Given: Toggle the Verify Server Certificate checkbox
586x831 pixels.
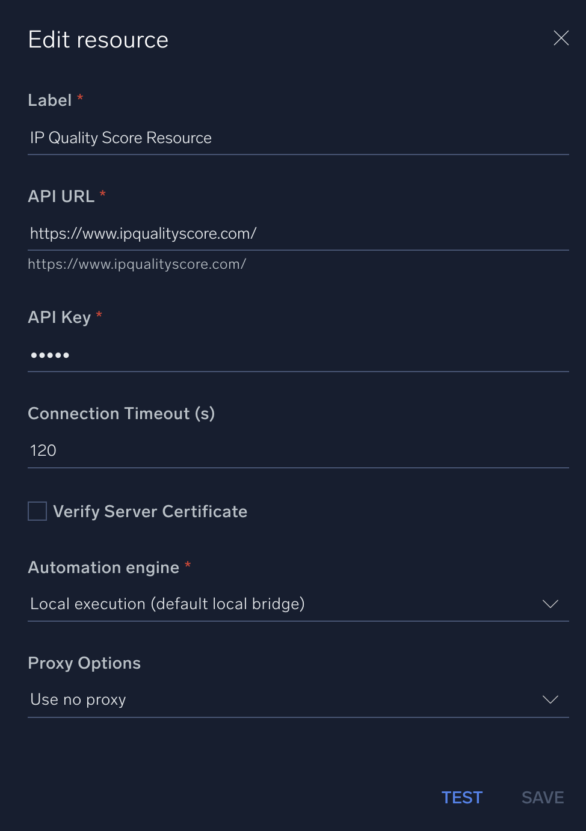Looking at the screenshot, I should 37,511.
